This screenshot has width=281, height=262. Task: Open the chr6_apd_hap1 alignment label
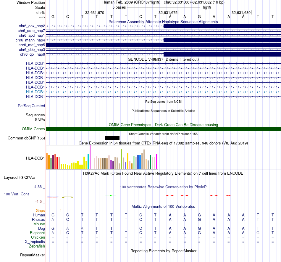pyautogui.click(x=32, y=35)
